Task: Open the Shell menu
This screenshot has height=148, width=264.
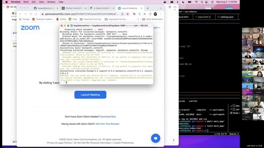Action: tap(26, 2)
